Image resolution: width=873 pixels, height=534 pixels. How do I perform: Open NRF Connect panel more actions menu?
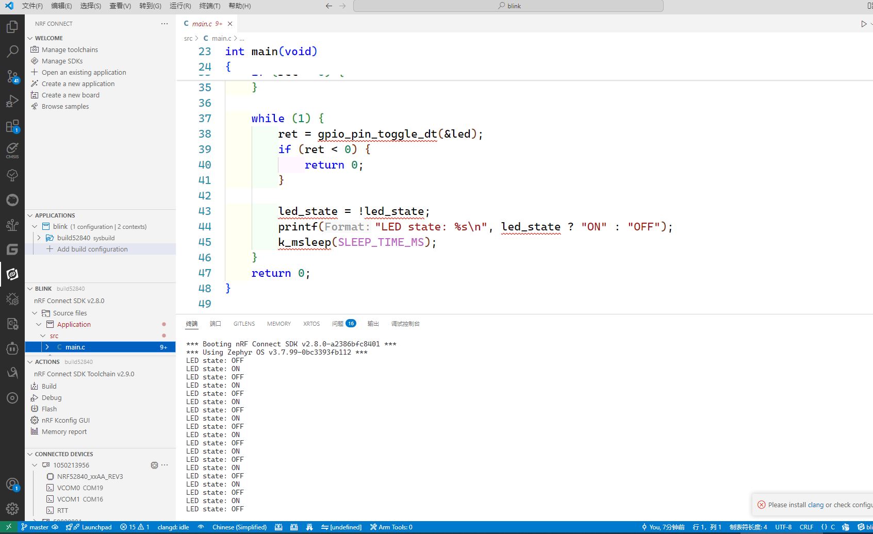click(x=164, y=24)
